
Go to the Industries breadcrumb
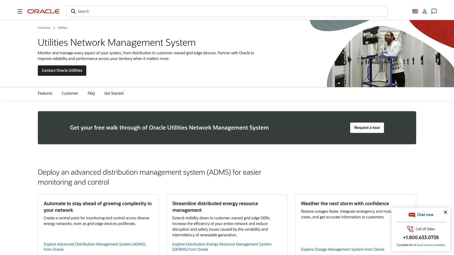pyautogui.click(x=44, y=28)
